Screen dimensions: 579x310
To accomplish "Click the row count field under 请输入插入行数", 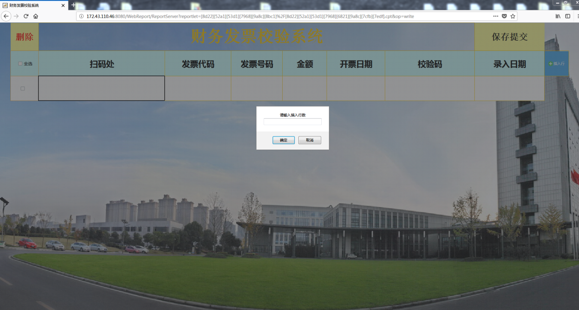I will (x=292, y=122).
